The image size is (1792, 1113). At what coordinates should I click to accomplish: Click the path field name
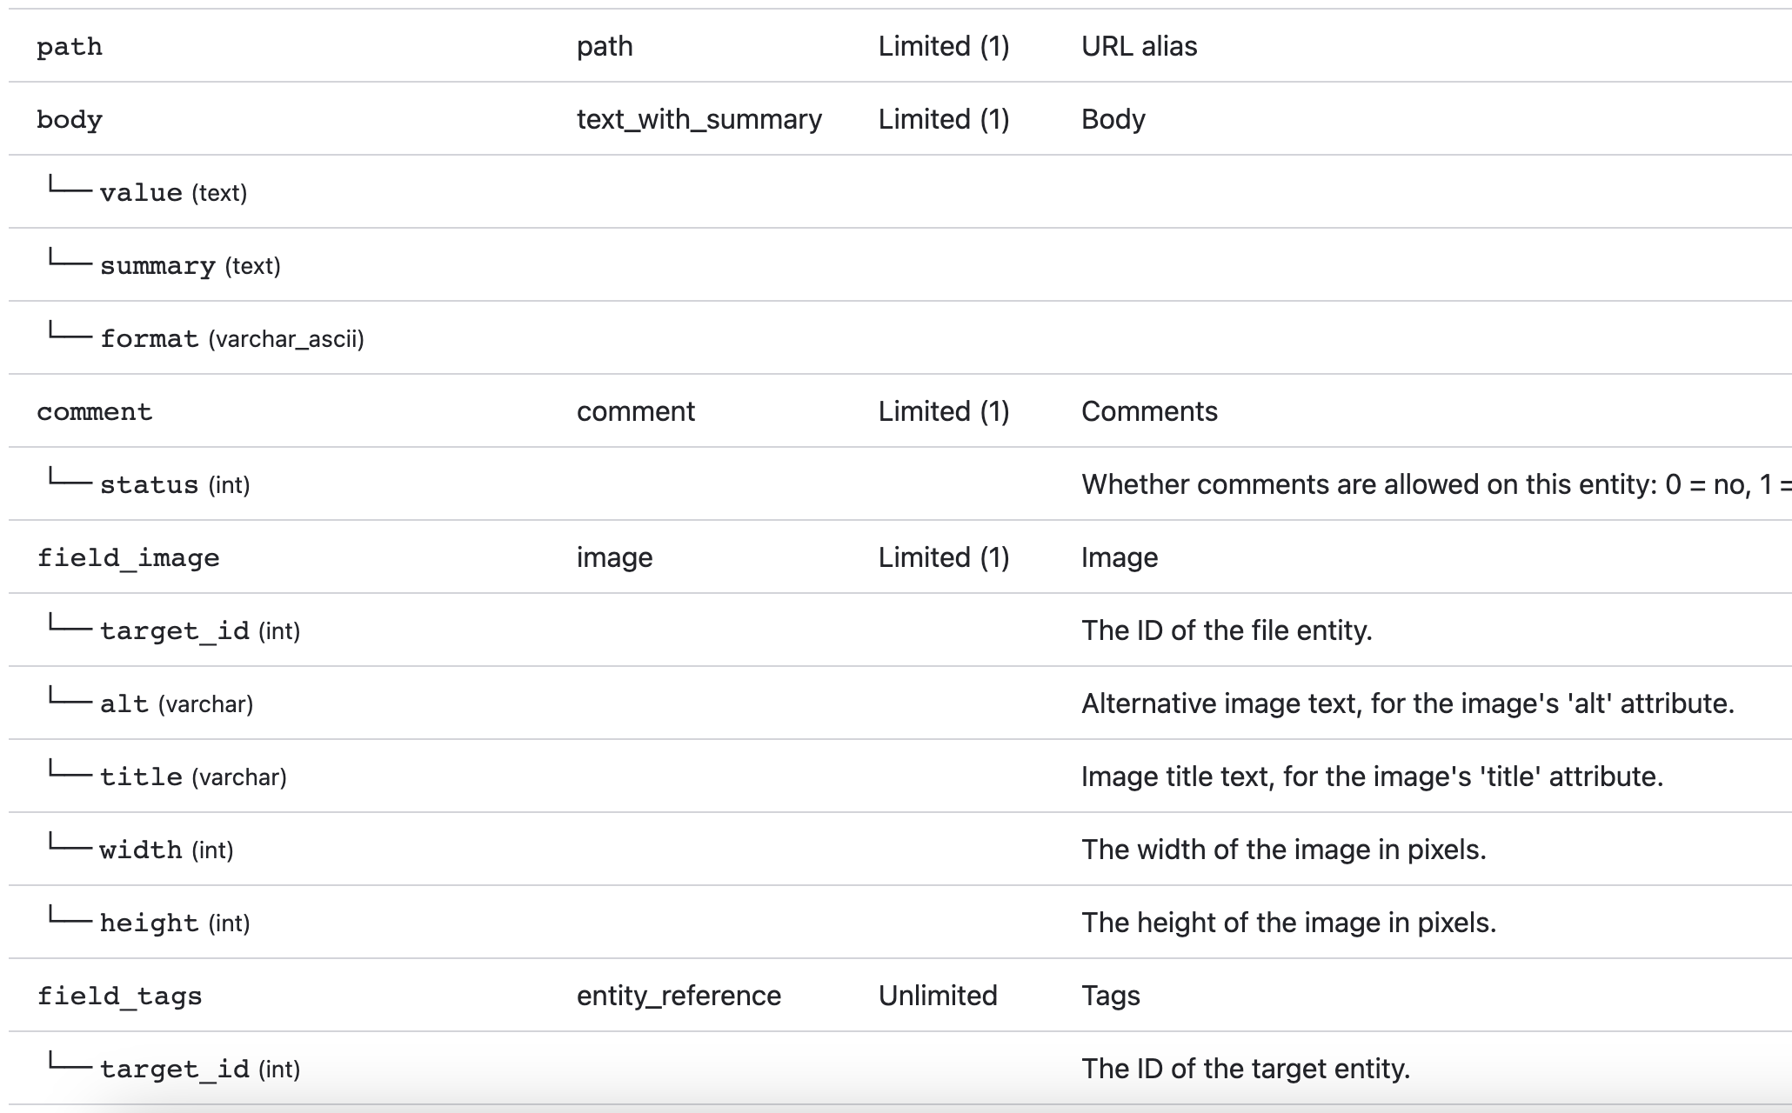coord(70,47)
